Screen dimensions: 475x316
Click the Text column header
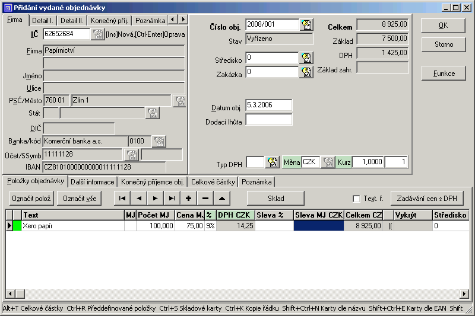(73, 215)
